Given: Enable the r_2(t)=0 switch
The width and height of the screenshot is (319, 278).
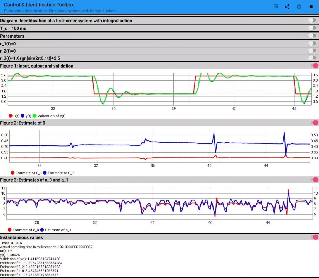Looking at the screenshot, I should tap(312, 51).
